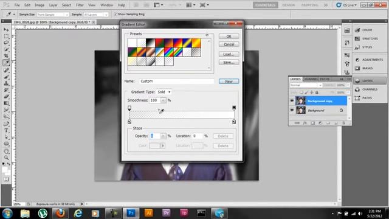
Task: Select the Eraser tool
Action: pos(6,97)
